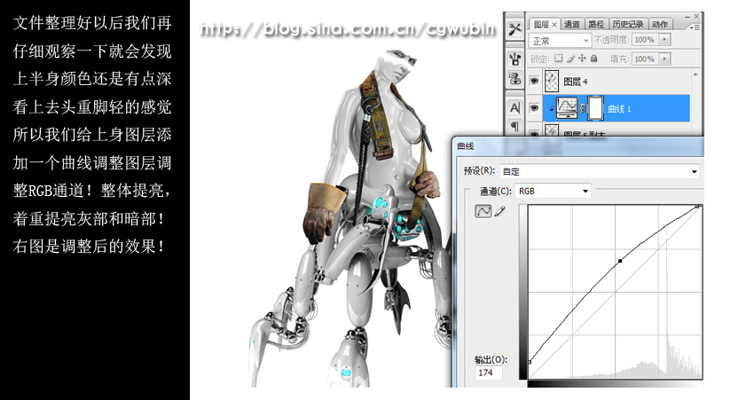The height and width of the screenshot is (400, 754).
Task: Collapse the panel group with minimize icon
Action: [687, 16]
